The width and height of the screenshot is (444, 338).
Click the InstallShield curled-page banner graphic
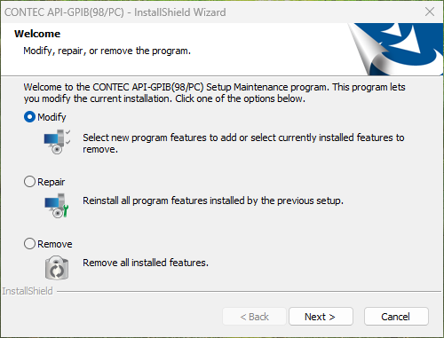395,49
